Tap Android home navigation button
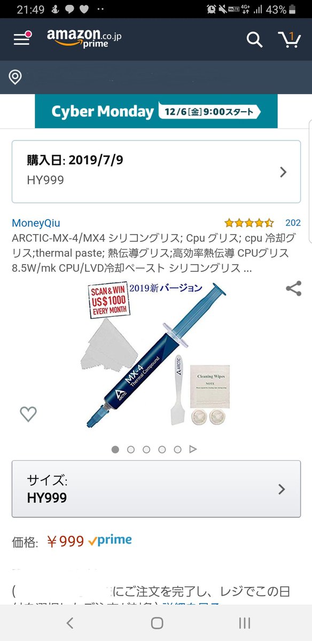This screenshot has height=641, width=312. pyautogui.click(x=157, y=623)
